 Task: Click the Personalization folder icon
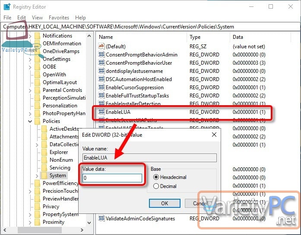[x=37, y=106]
